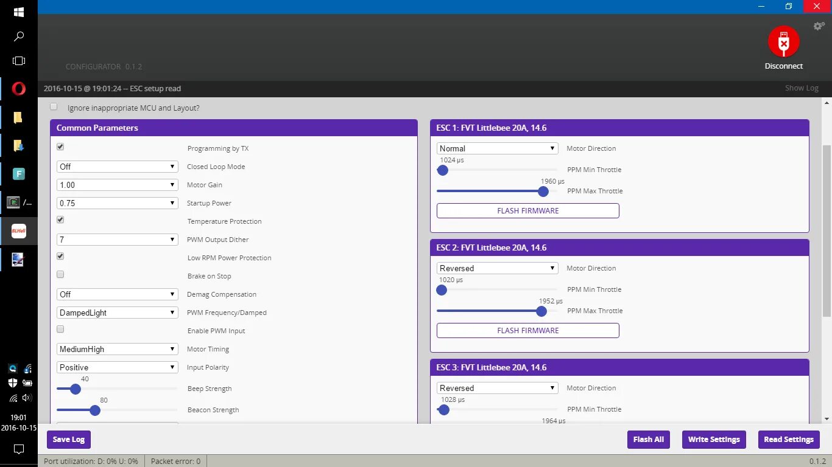Open the Startup Power dropdown
Viewport: 832px width, 467px height.
(x=118, y=203)
